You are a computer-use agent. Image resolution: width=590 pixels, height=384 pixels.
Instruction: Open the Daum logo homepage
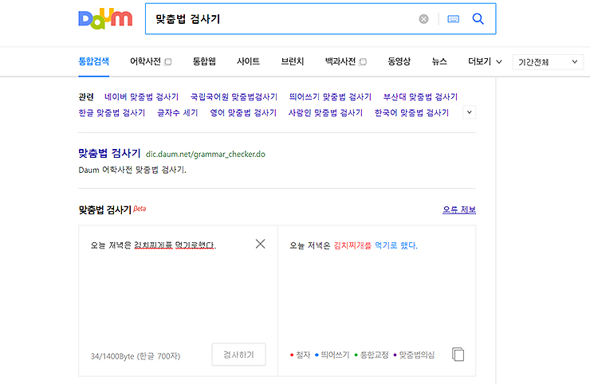point(105,19)
